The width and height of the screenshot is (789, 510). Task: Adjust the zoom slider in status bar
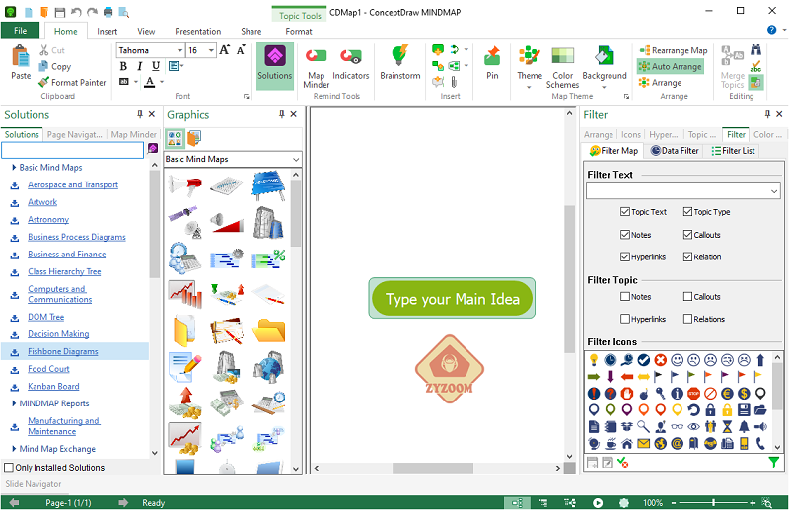pyautogui.click(x=713, y=502)
